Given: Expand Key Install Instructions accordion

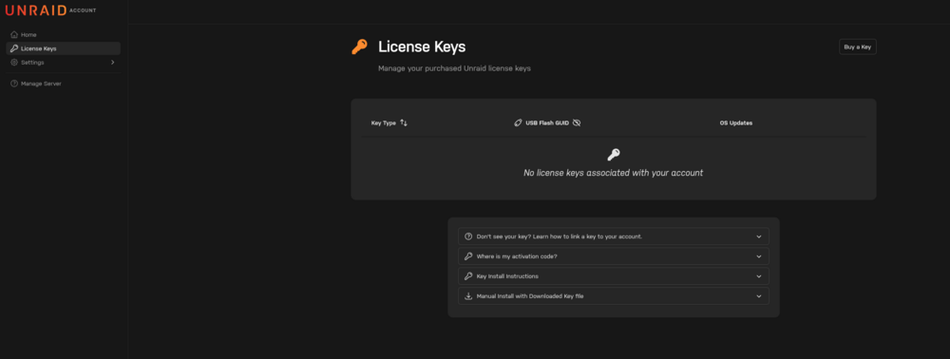Looking at the screenshot, I should click(x=613, y=276).
